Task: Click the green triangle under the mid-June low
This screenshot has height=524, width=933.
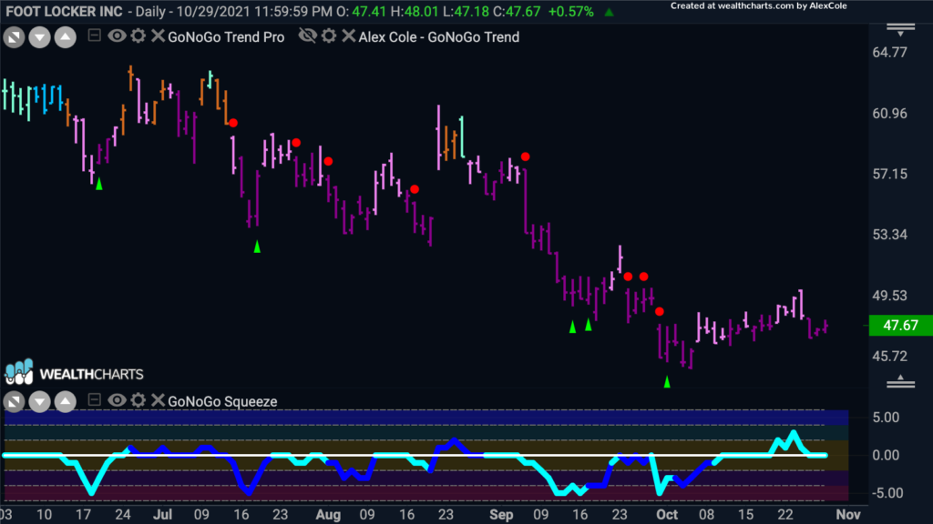Action: point(99,184)
